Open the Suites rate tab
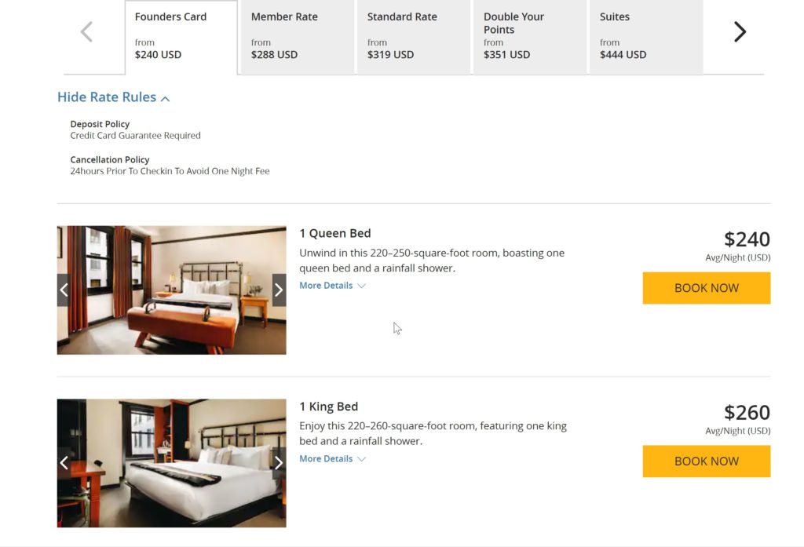This screenshot has height=547, width=804. 645,36
